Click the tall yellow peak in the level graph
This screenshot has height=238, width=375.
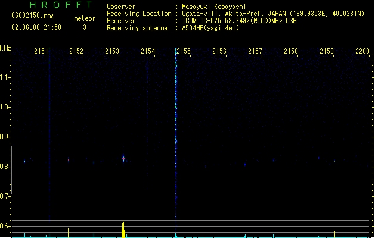(x=123, y=229)
